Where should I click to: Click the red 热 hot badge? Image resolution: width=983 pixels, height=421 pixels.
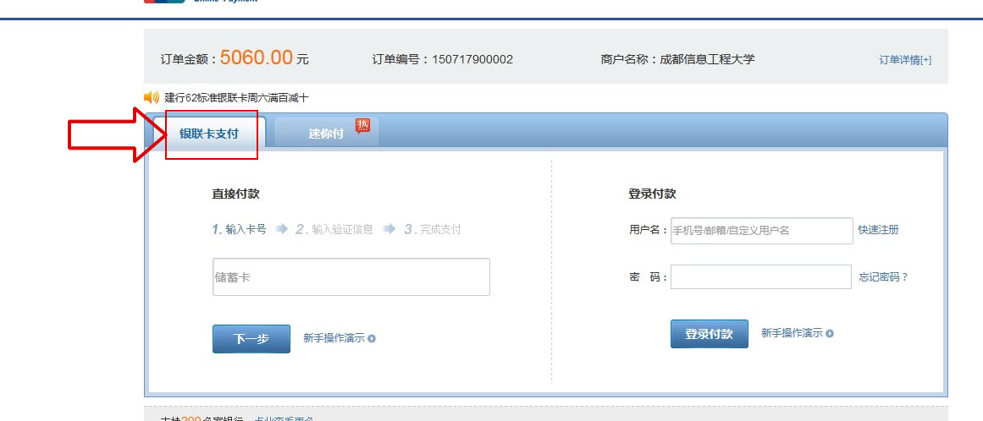click(x=363, y=126)
